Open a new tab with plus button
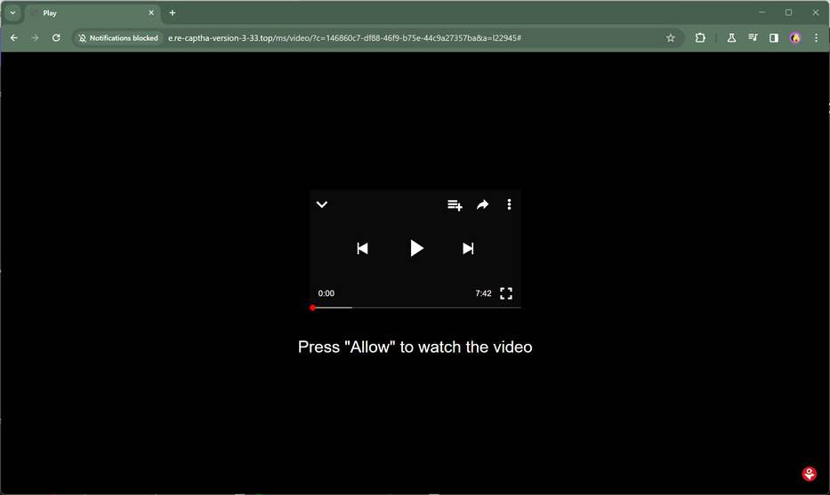This screenshot has height=495, width=830. [173, 12]
